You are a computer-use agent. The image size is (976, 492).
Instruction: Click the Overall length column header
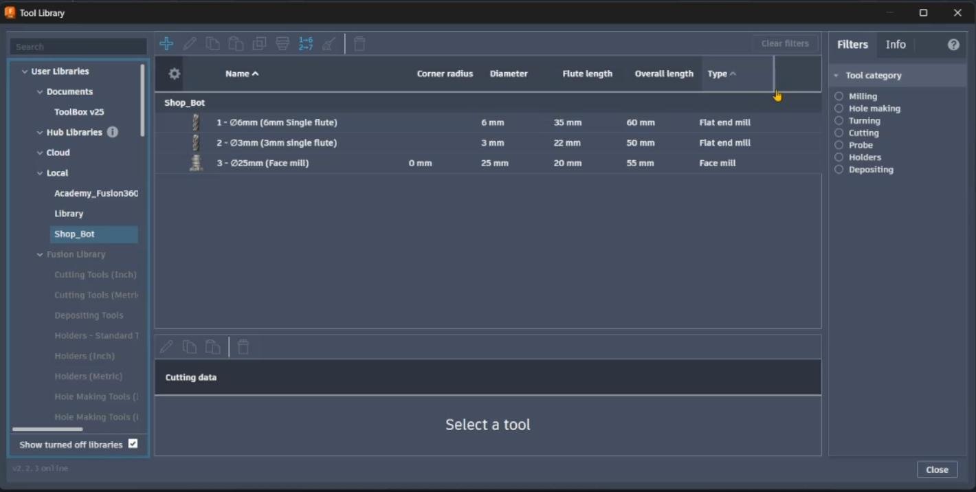664,74
